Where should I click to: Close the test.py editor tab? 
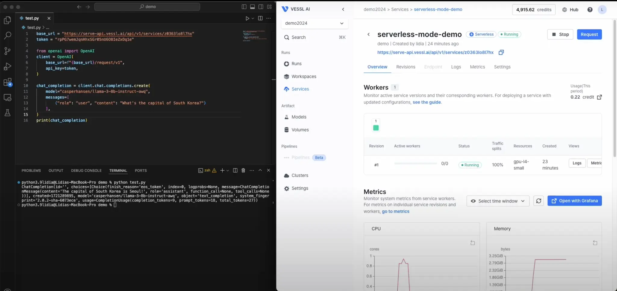pyautogui.click(x=49, y=18)
